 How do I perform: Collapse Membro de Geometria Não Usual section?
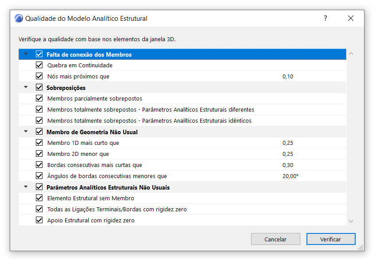[x=26, y=132]
